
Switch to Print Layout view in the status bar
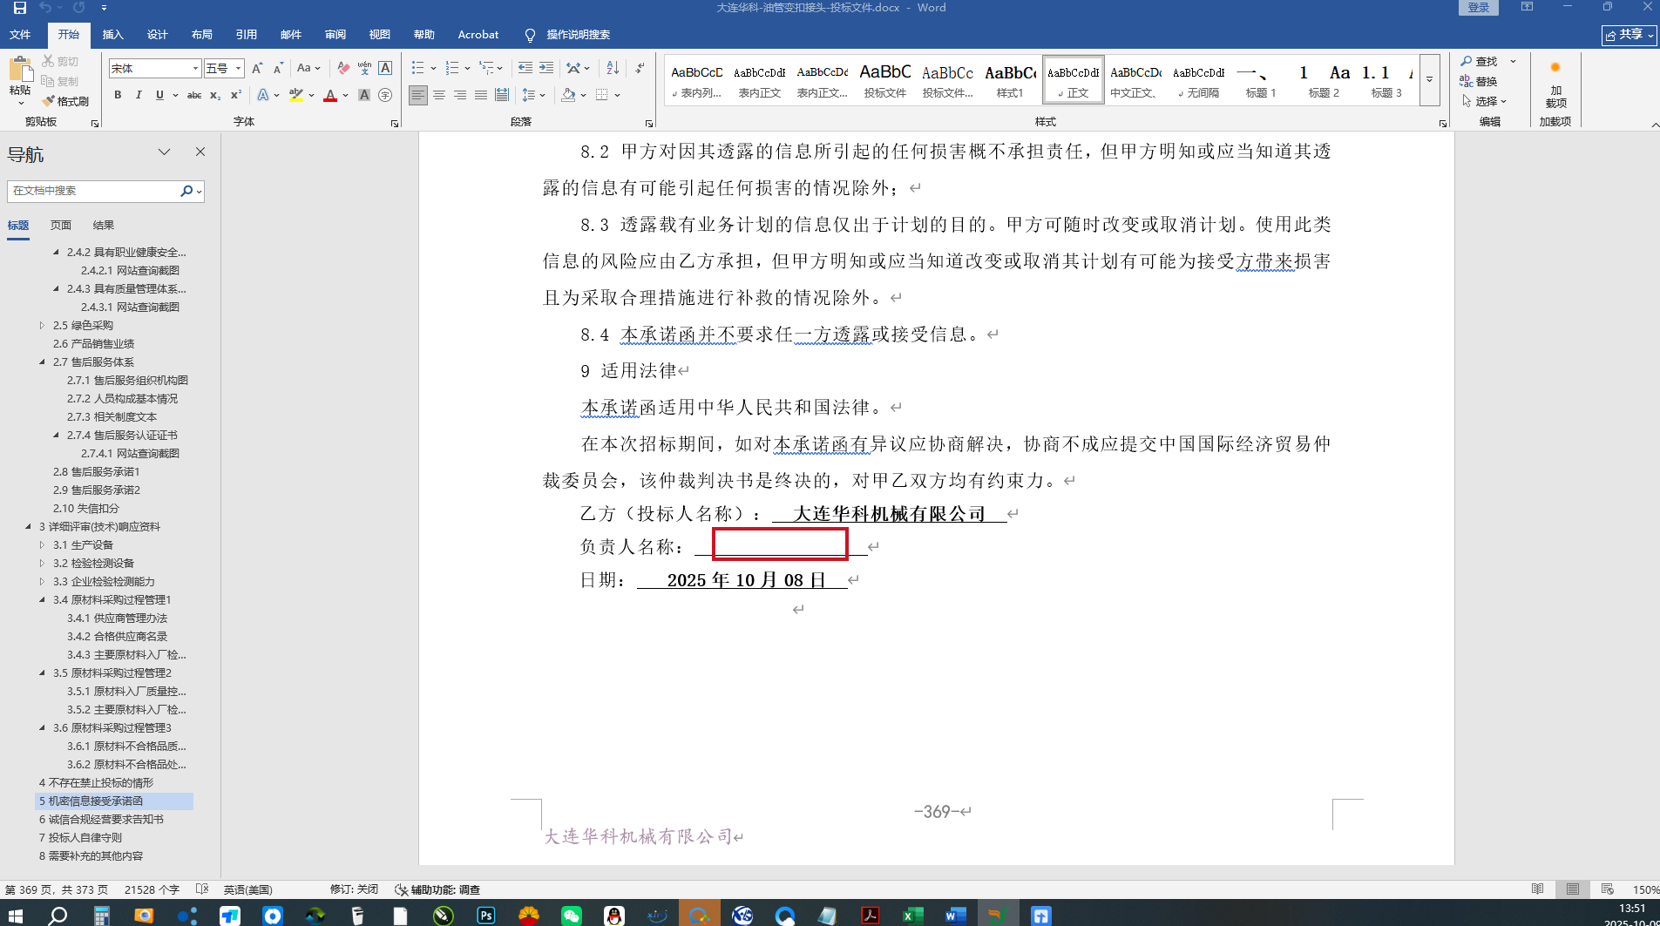click(x=1573, y=889)
